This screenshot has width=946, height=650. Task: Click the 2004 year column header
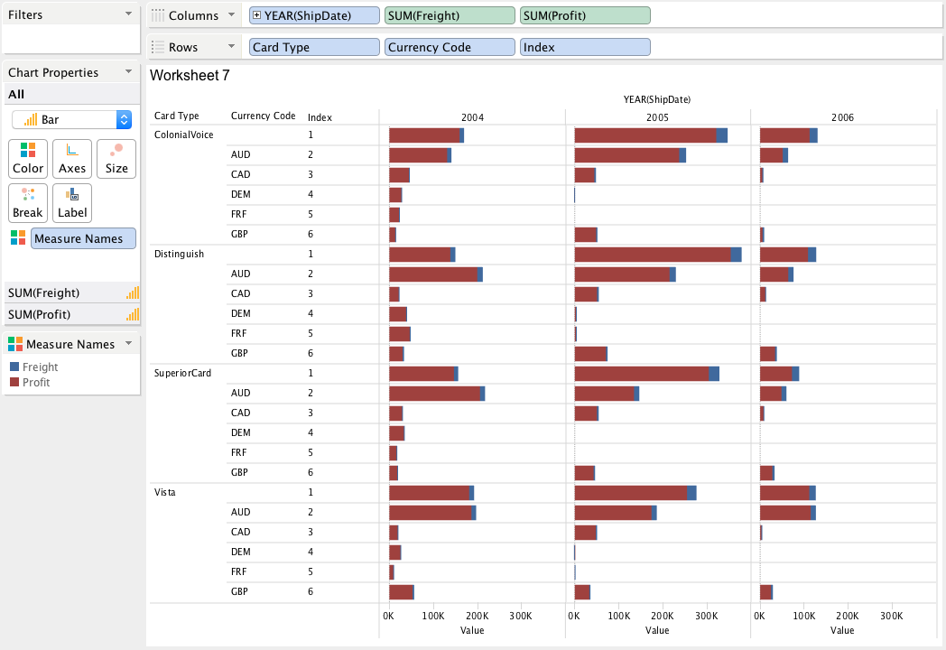(x=472, y=117)
